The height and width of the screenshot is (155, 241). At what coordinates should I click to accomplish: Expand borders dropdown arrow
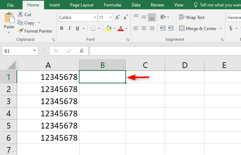pos(99,28)
